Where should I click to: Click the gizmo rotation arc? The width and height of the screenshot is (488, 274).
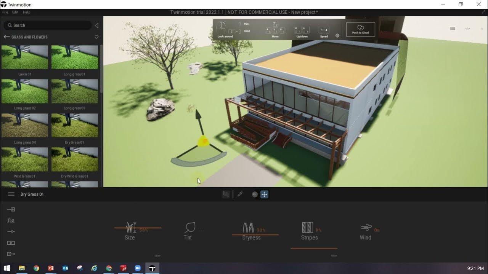(x=199, y=160)
